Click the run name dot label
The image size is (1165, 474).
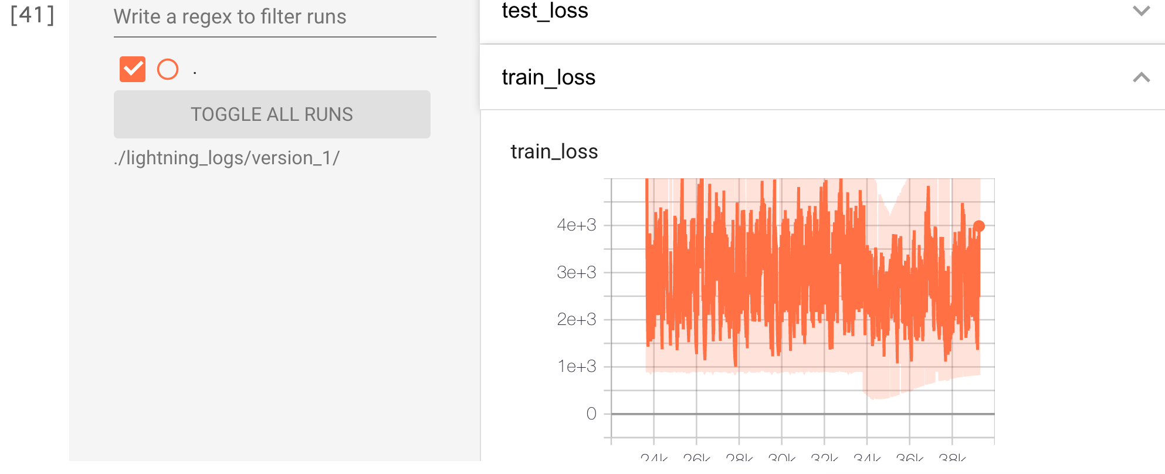tap(195, 72)
